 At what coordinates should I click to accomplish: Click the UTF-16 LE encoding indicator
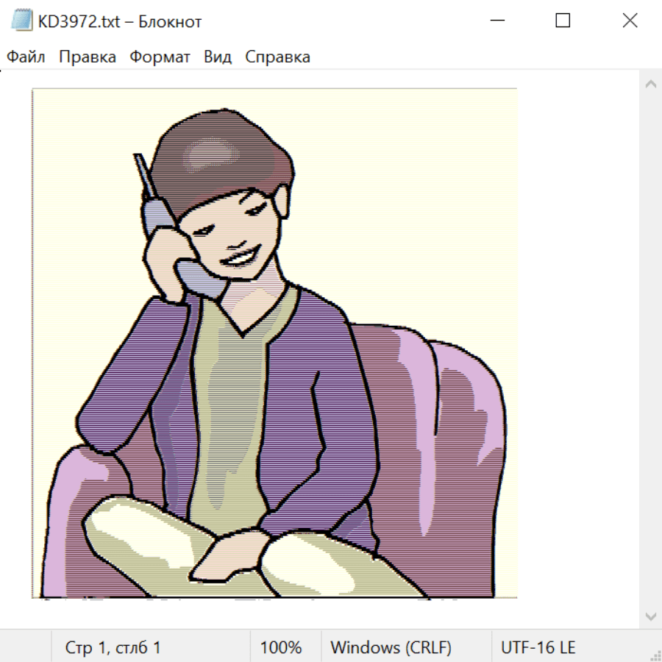point(538,647)
